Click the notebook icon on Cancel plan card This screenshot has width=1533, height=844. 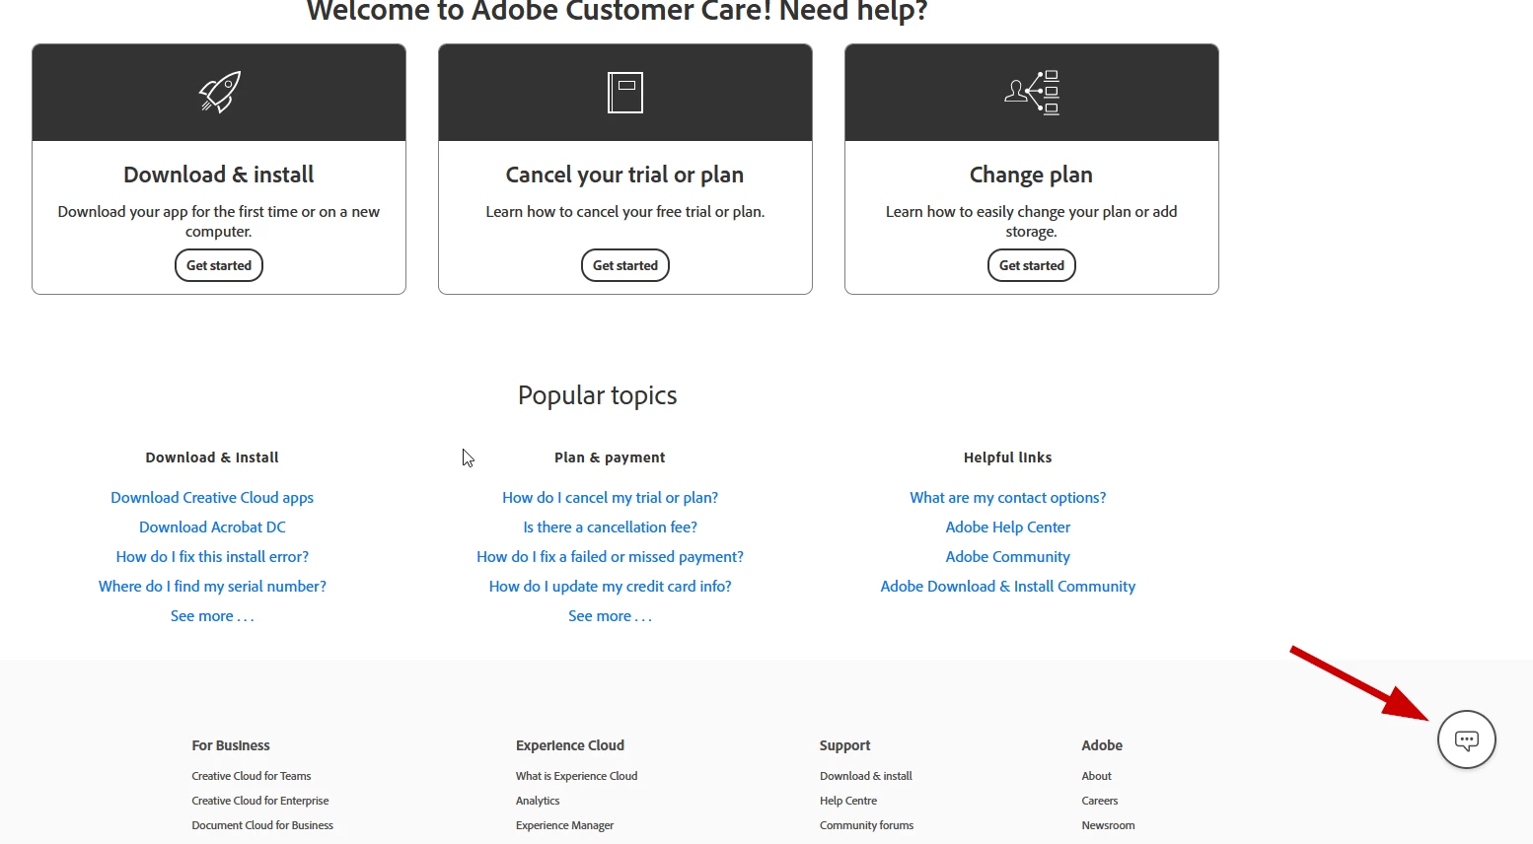[x=625, y=93]
